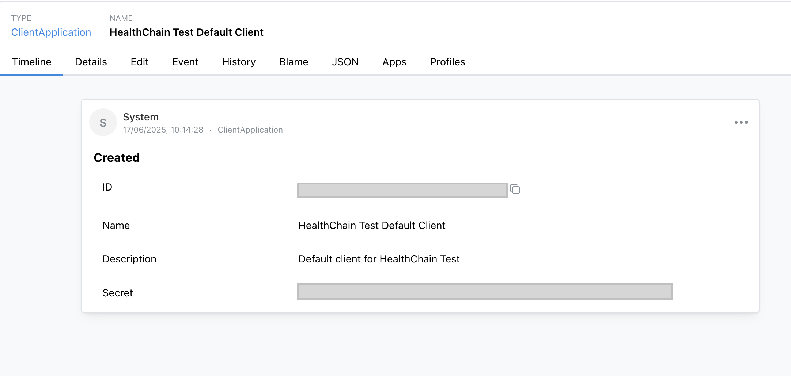
Task: Select the Created event heading
Action: point(117,157)
